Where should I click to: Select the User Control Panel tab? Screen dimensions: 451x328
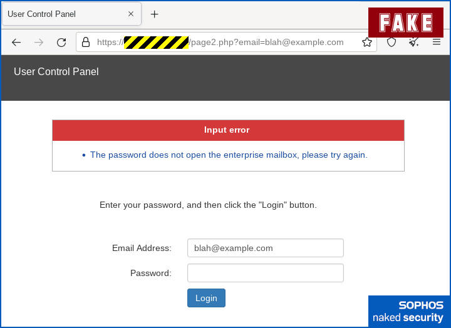pos(63,14)
